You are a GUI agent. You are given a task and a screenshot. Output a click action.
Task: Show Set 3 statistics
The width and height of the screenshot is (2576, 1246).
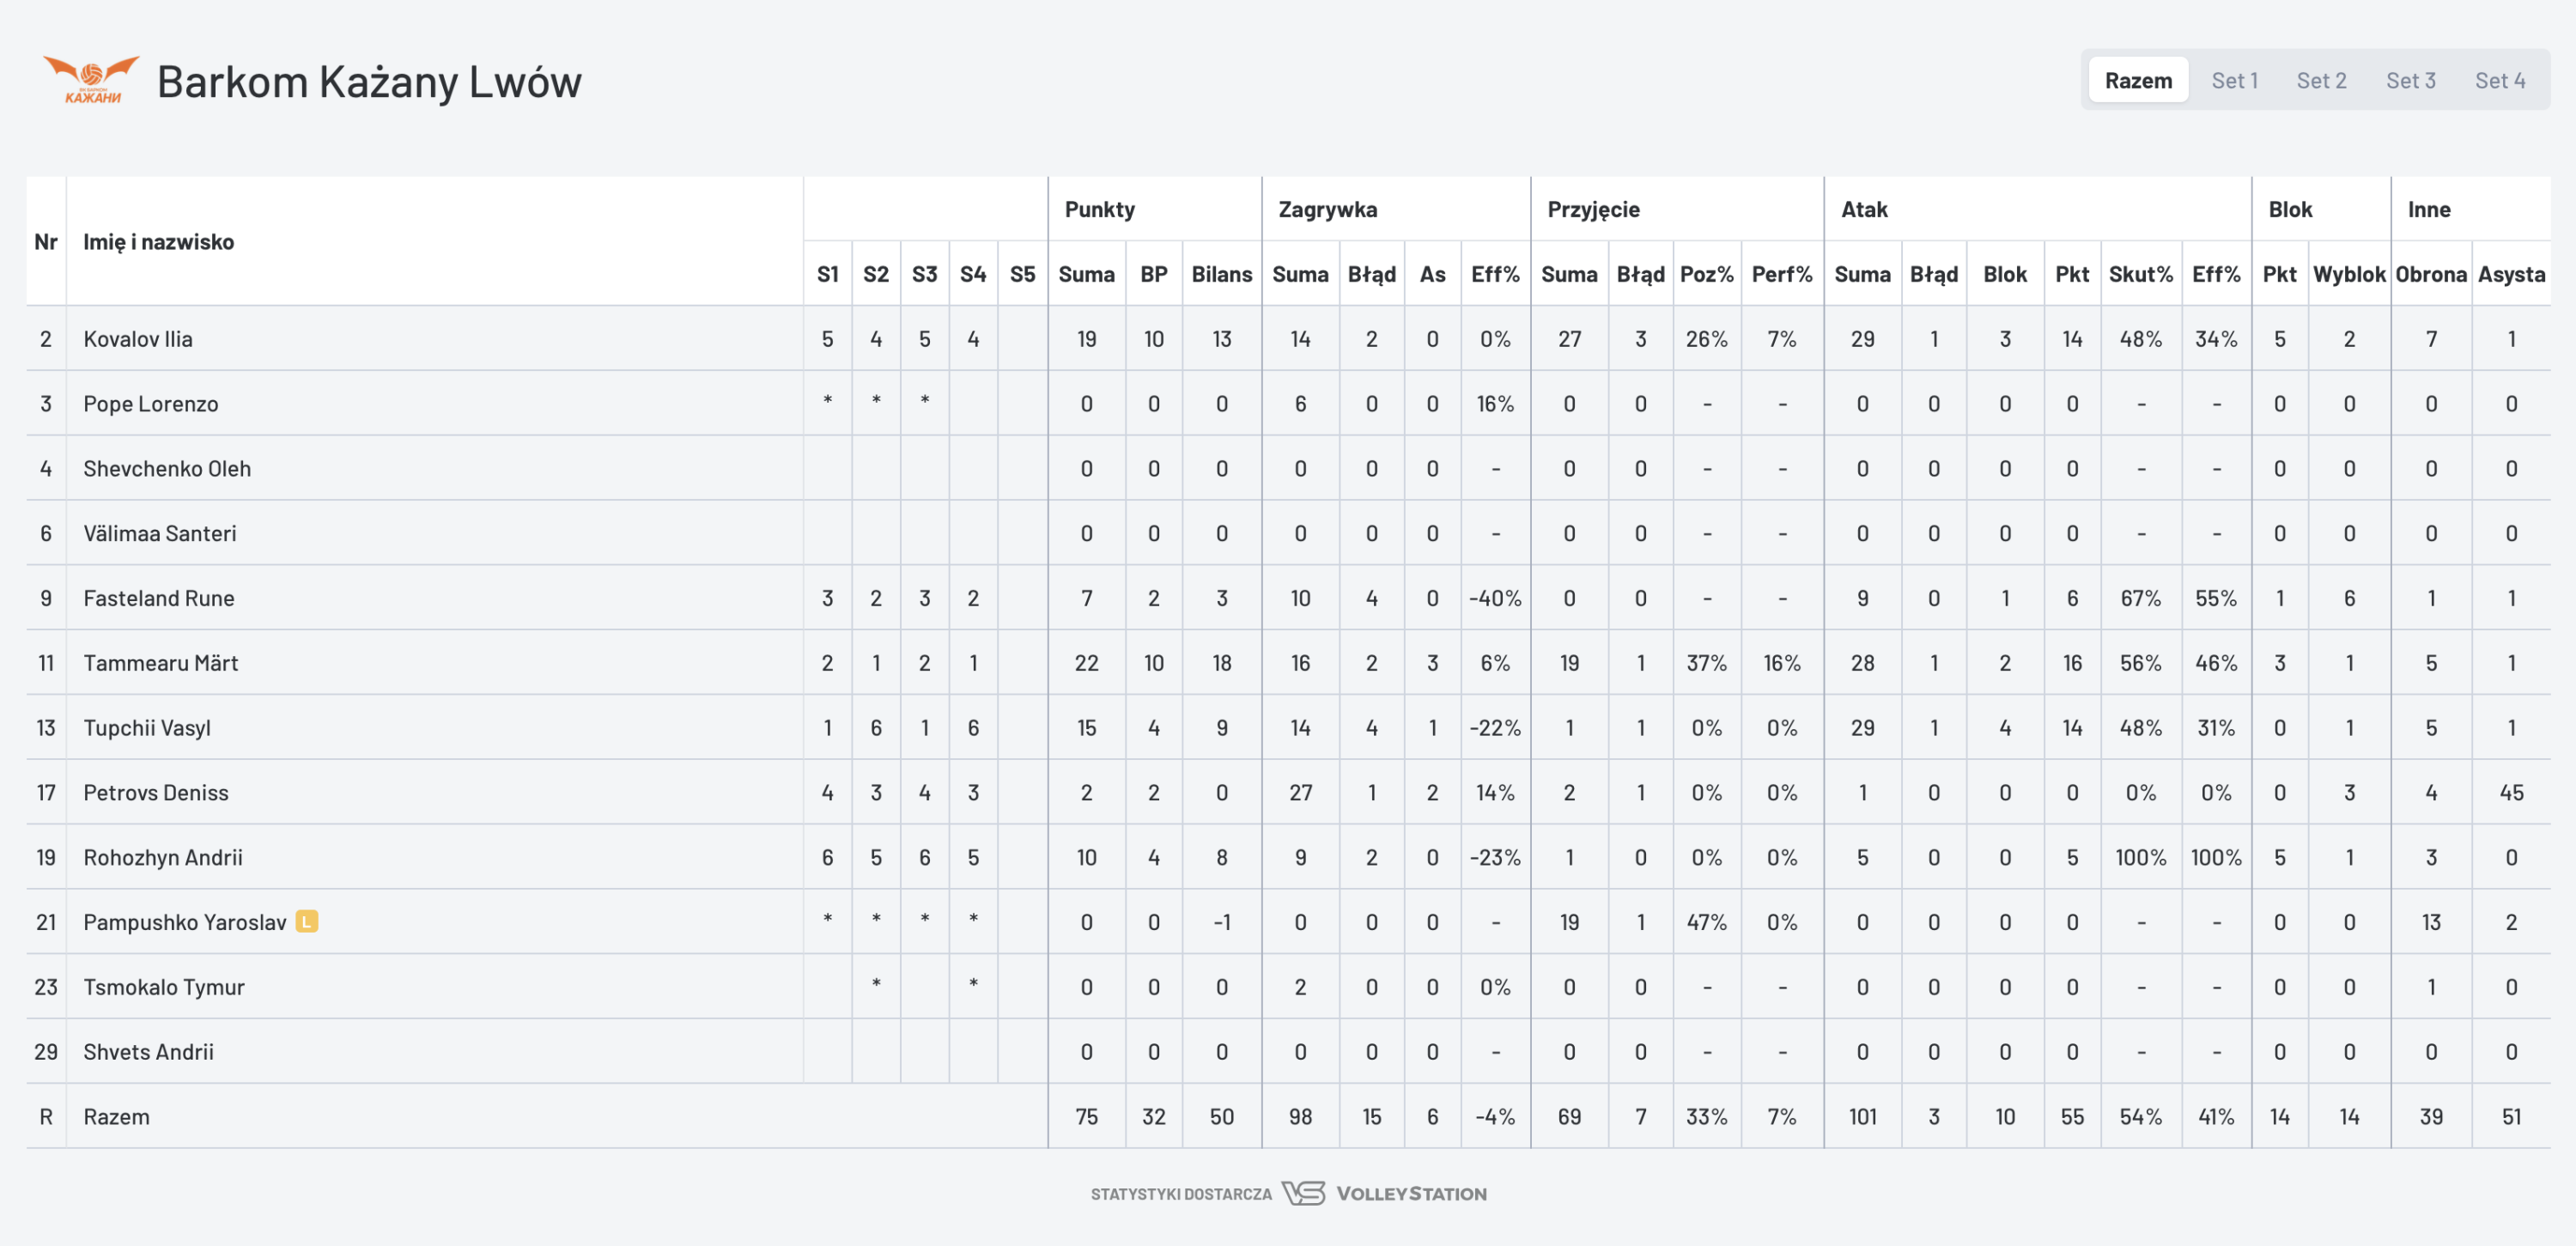(2410, 80)
